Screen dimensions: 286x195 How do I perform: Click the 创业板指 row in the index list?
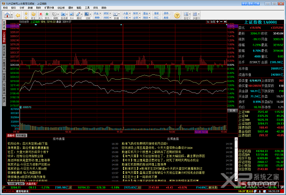261,169
